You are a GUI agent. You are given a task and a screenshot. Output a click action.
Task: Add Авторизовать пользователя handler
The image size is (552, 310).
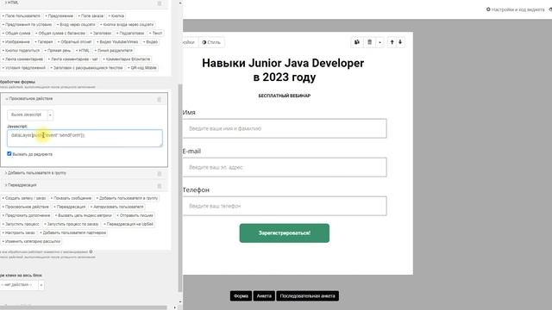(116, 207)
